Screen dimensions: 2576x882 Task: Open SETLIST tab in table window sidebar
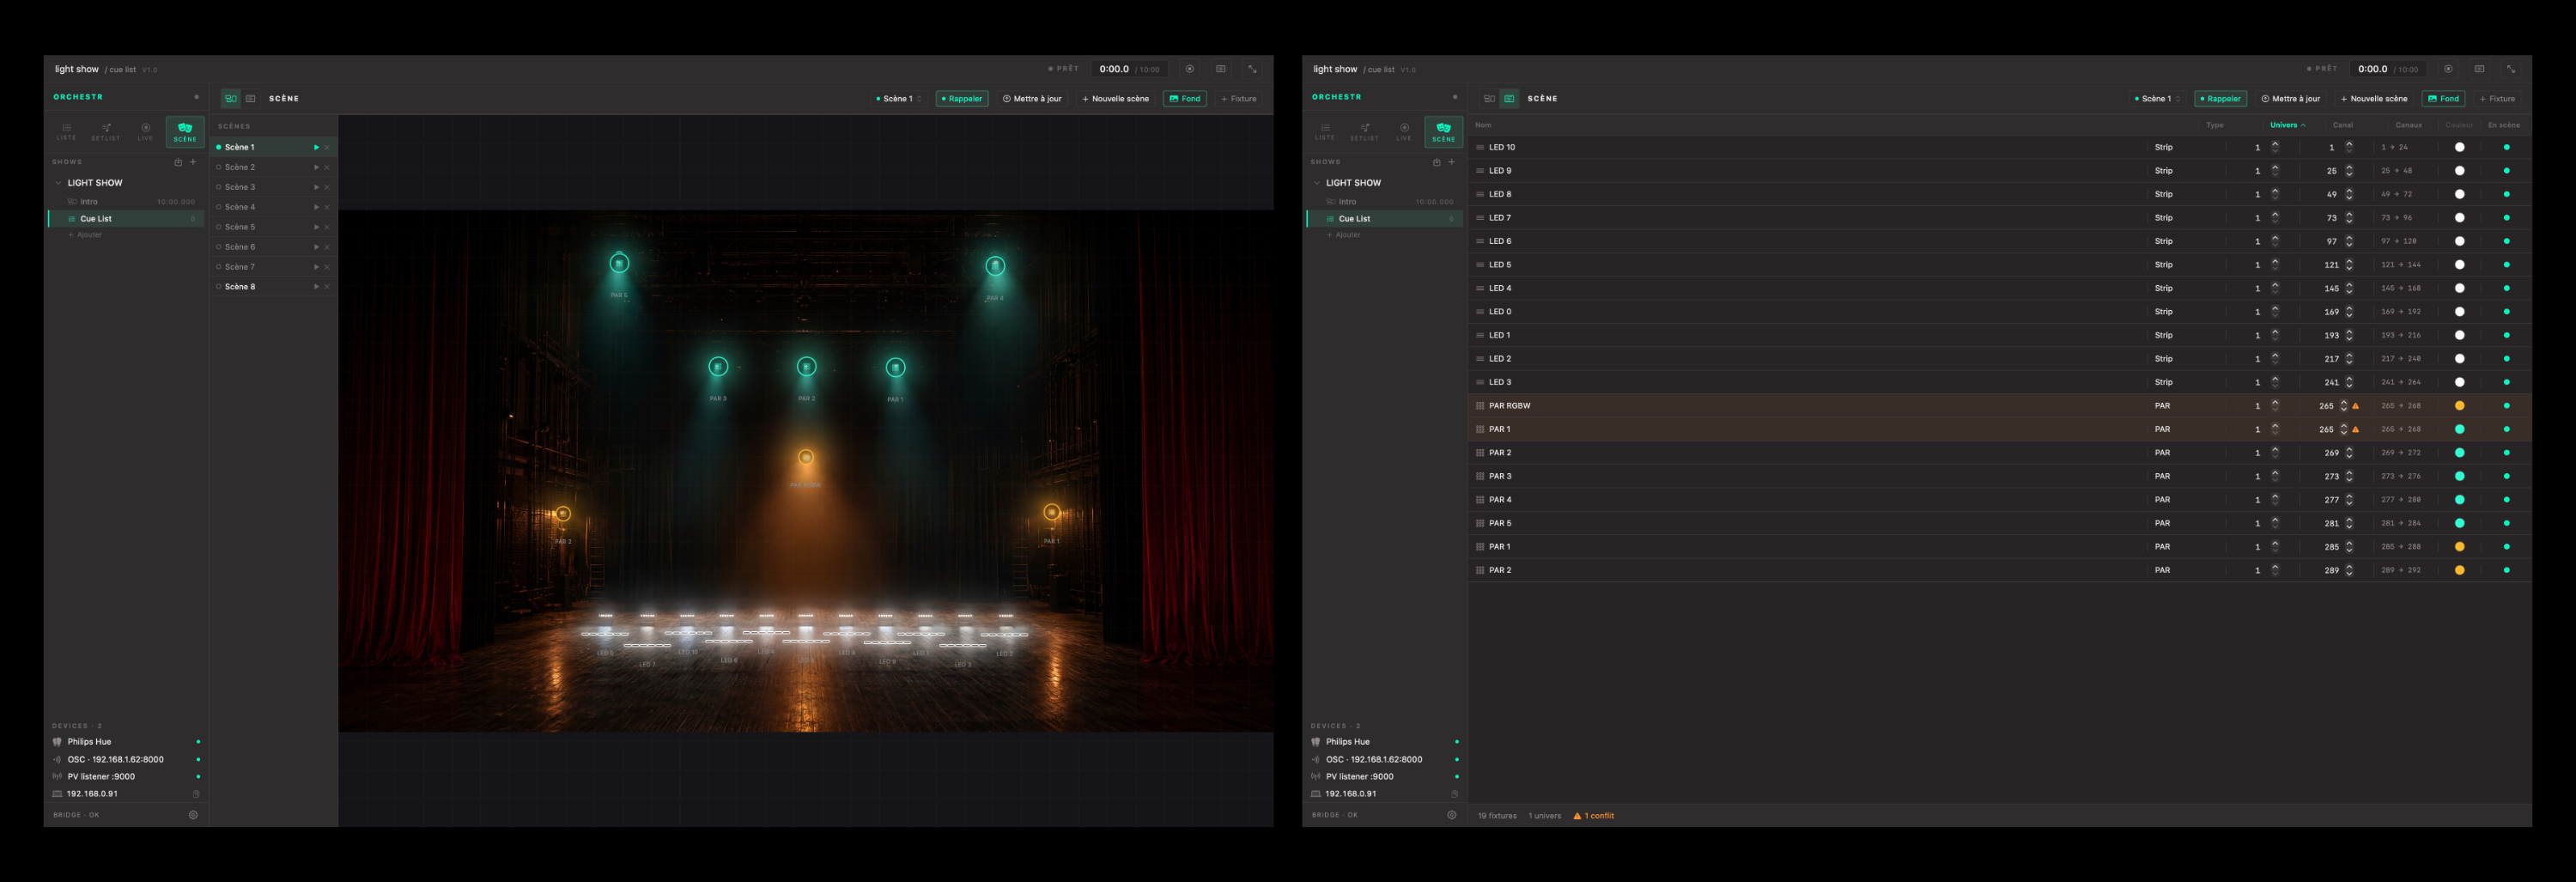(1365, 131)
